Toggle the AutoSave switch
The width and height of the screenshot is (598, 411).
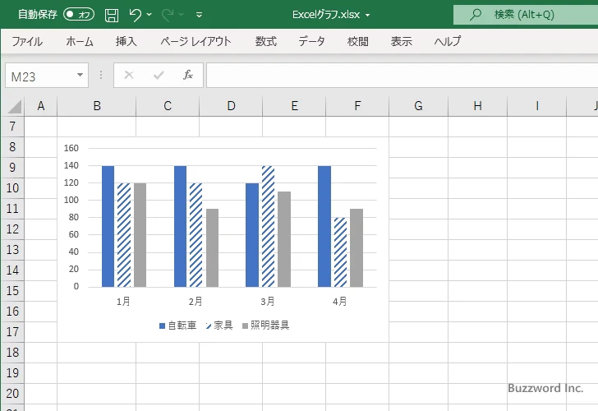click(x=79, y=15)
